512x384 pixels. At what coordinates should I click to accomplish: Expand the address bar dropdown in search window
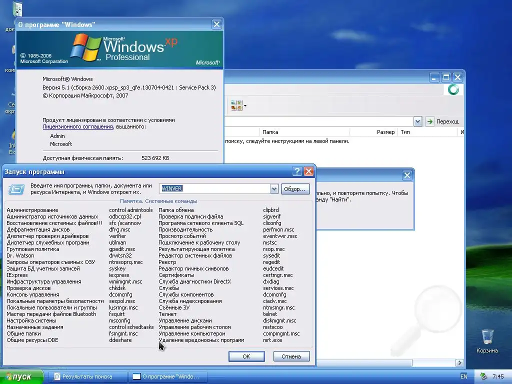(x=417, y=121)
